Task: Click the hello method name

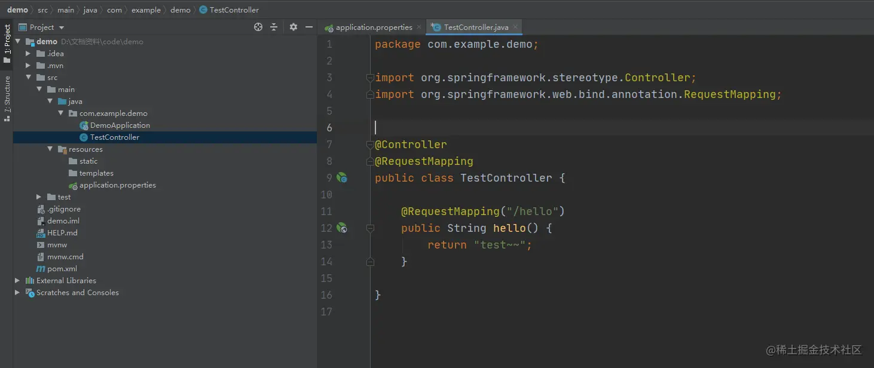Action: pos(509,228)
